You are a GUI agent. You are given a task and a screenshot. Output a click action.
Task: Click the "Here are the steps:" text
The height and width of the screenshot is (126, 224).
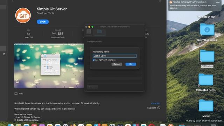coord(23,114)
